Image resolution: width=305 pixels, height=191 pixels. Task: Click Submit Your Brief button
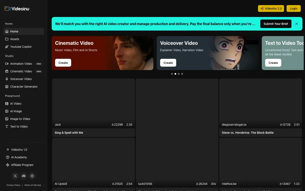[276, 24]
